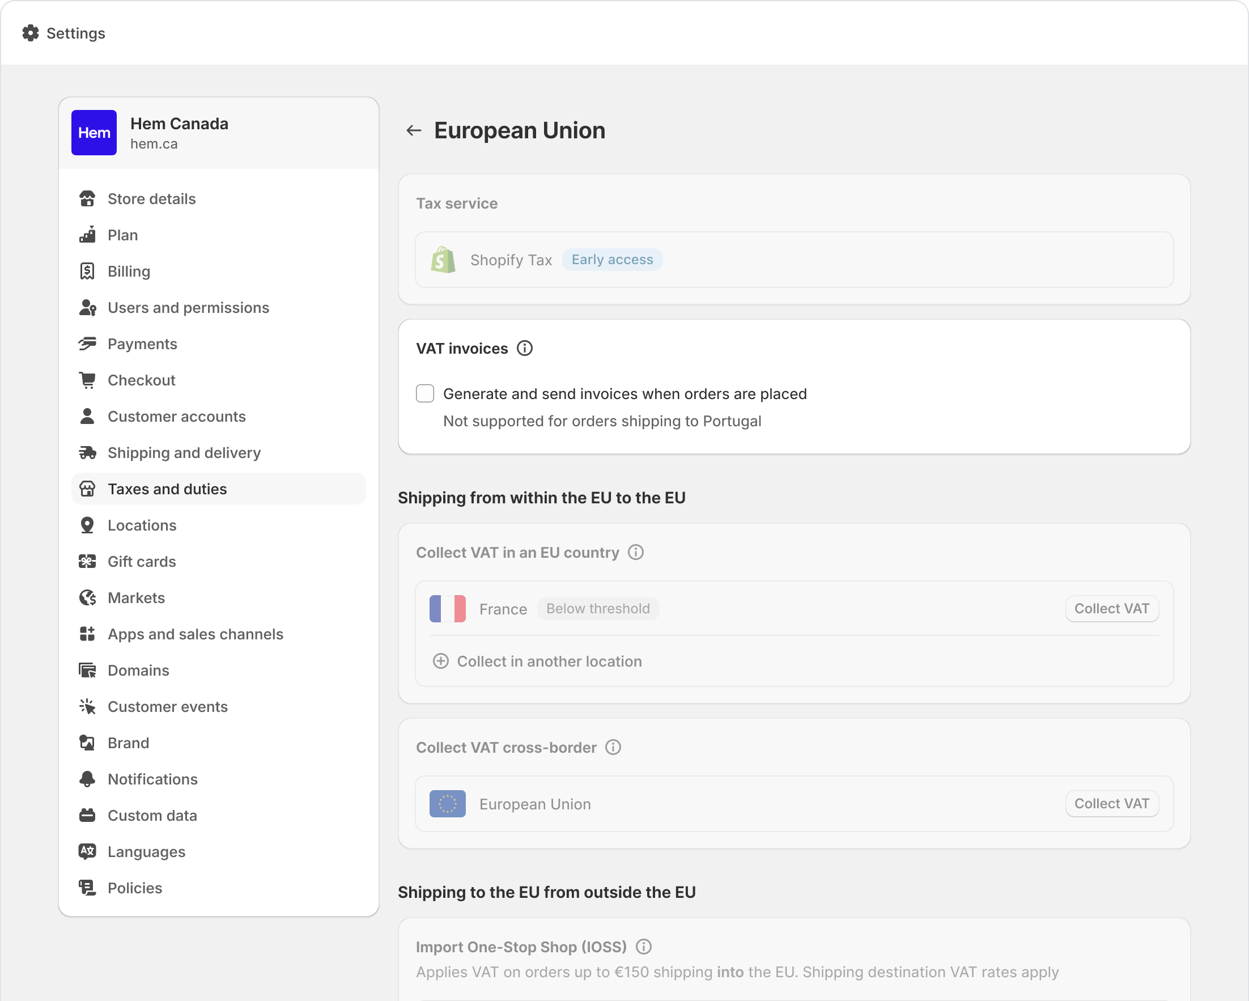The height and width of the screenshot is (1001, 1249).
Task: Go back using the arrow beside European Union
Action: 414,130
